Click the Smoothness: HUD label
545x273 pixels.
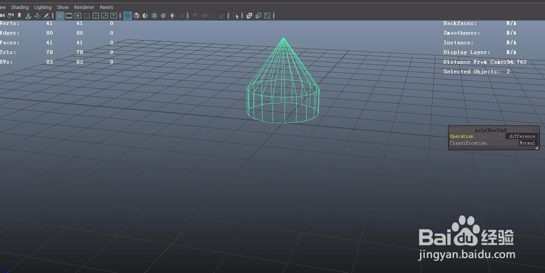pyautogui.click(x=462, y=33)
